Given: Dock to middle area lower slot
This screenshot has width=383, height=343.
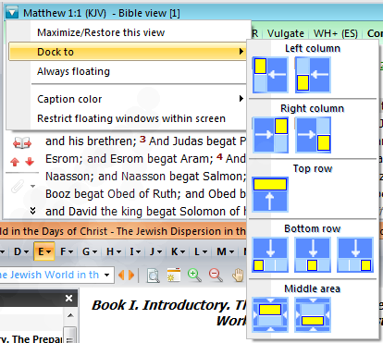Looking at the screenshot, I should [313, 314].
